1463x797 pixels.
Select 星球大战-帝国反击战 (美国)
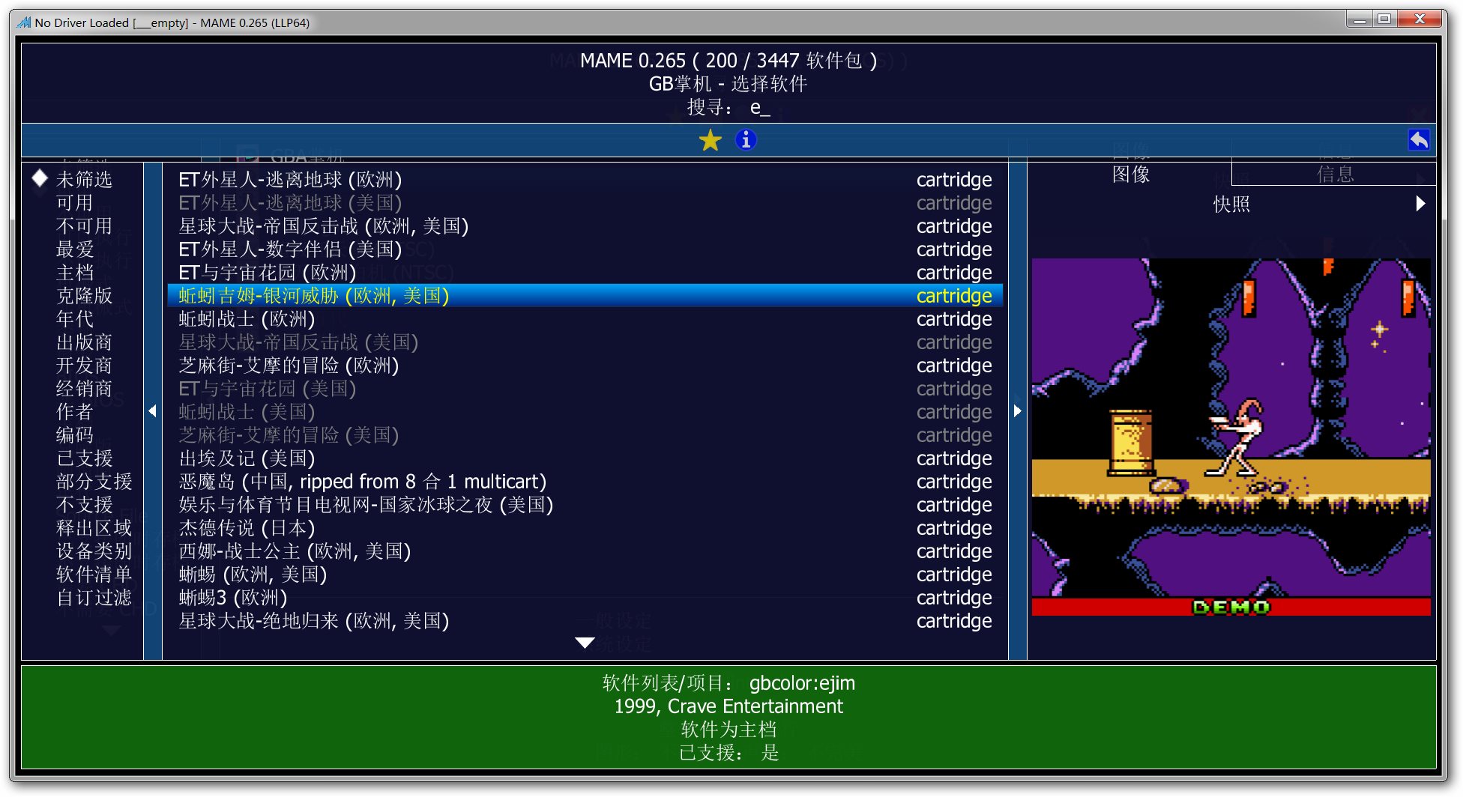[585, 342]
